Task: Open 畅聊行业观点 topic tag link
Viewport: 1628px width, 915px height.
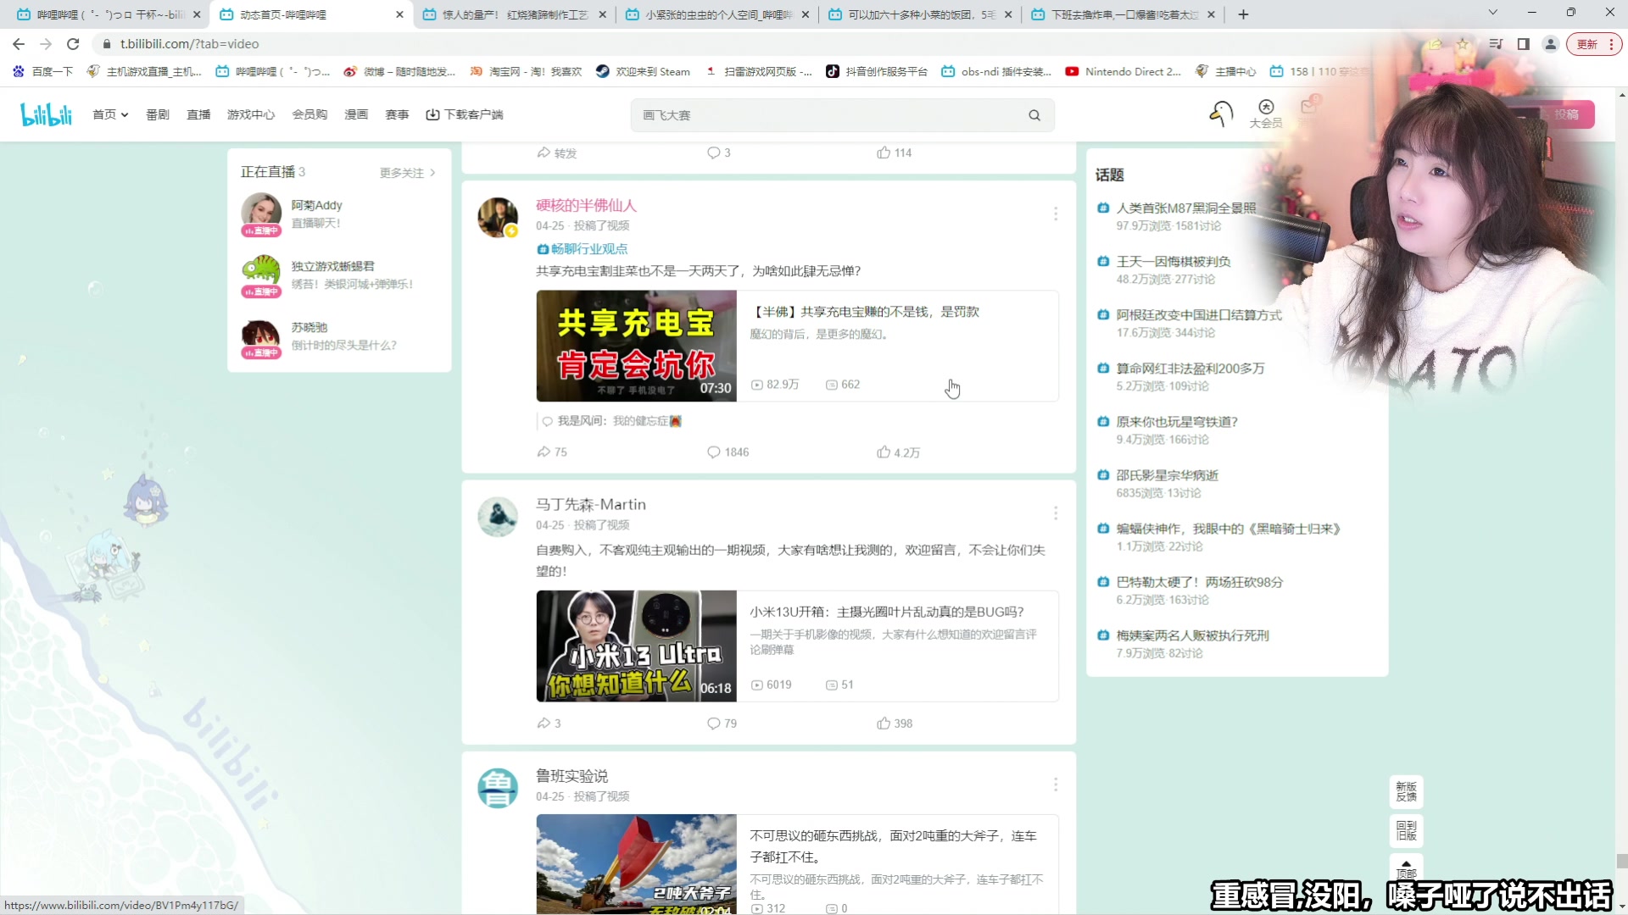Action: [583, 249]
